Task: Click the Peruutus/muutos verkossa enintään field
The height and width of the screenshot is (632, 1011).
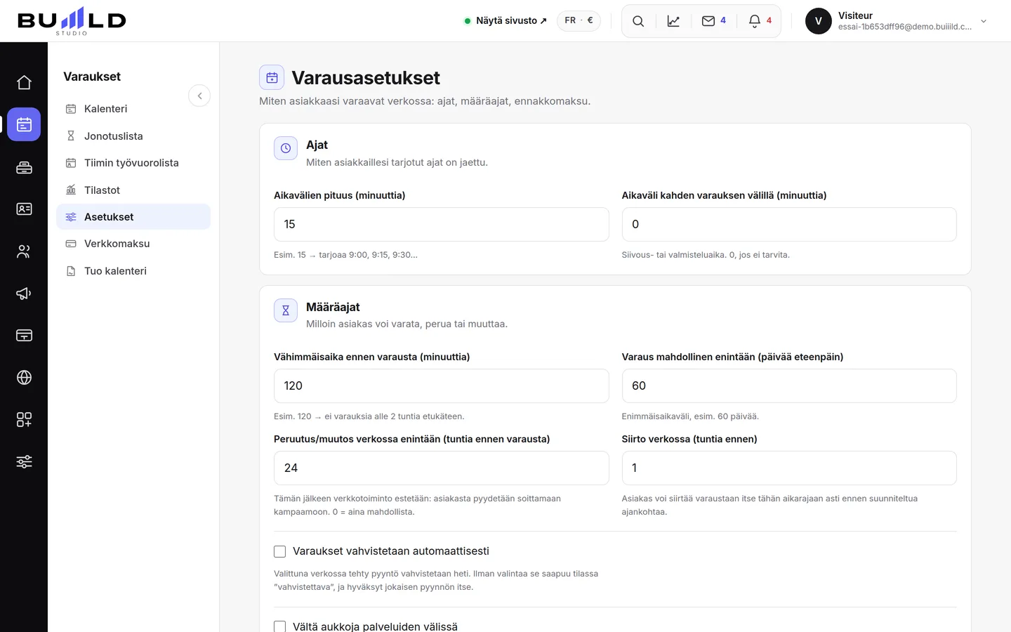Action: point(441,468)
